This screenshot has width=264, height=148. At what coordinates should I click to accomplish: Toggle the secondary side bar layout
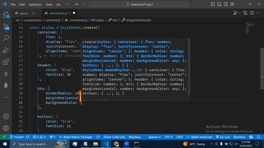(x=226, y=5)
